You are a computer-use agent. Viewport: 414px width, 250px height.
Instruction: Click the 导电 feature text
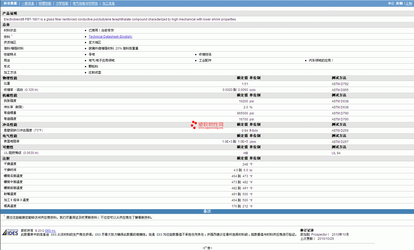click(92, 54)
